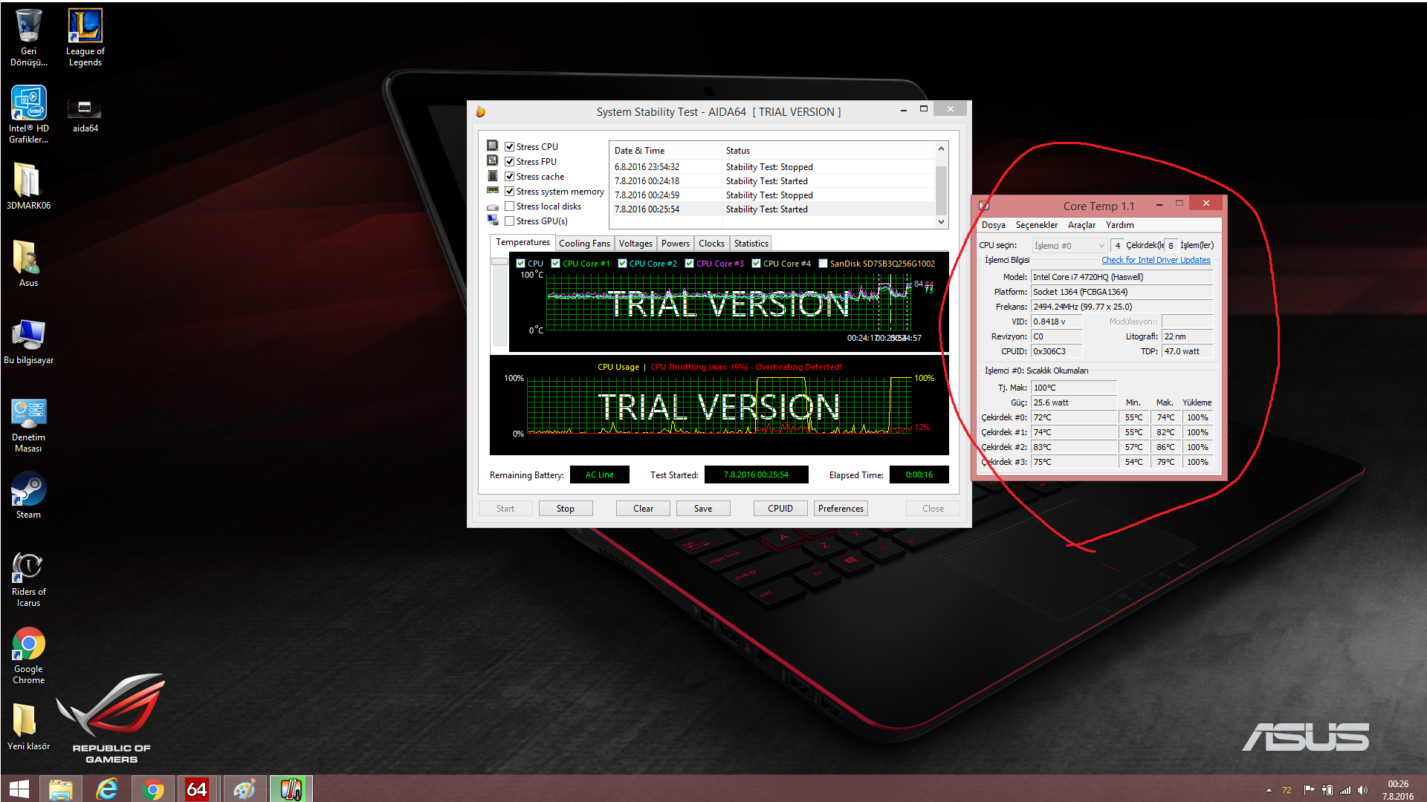Select the 6.8.2016 23:54:32 log row
Viewport: 1427px width, 802px height.
click(x=773, y=167)
